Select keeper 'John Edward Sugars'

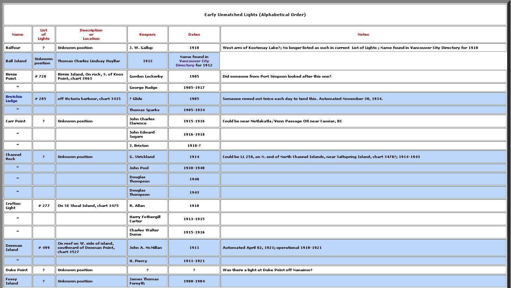tap(147, 134)
